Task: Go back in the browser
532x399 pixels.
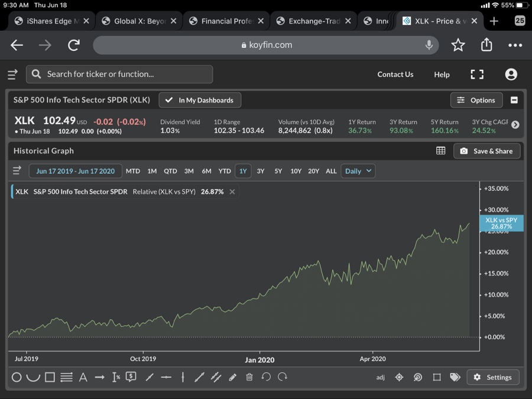Action: (x=17, y=45)
